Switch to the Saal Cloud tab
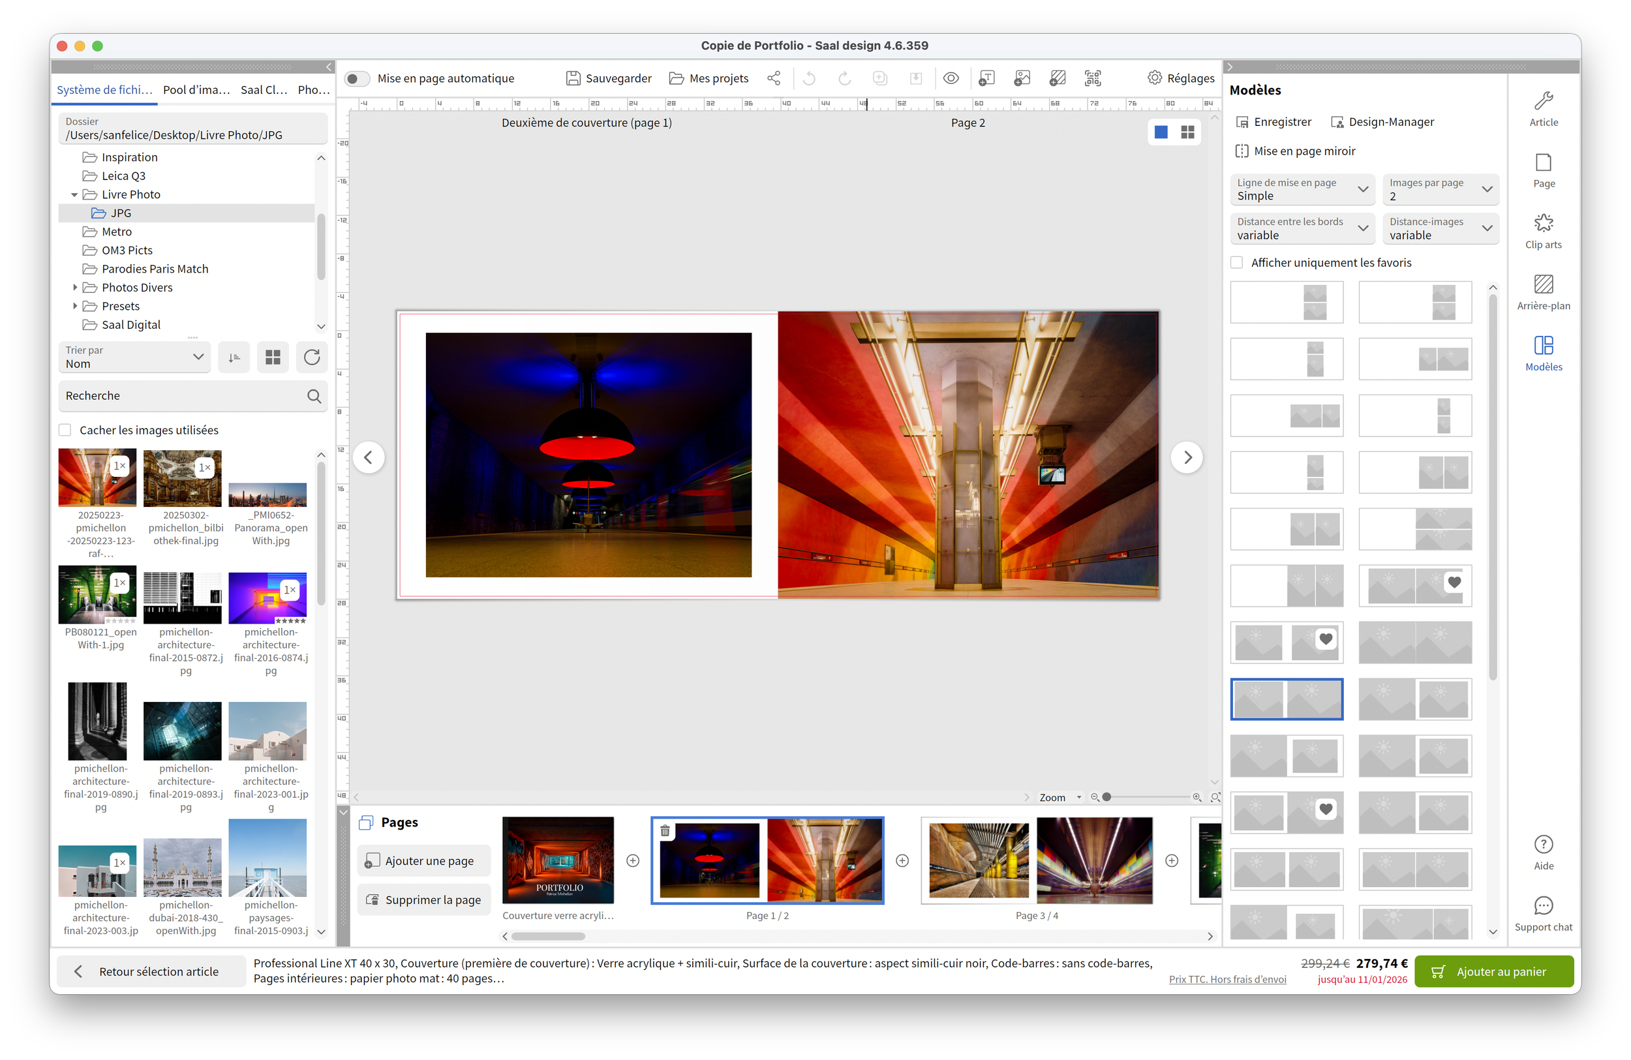 (x=264, y=90)
